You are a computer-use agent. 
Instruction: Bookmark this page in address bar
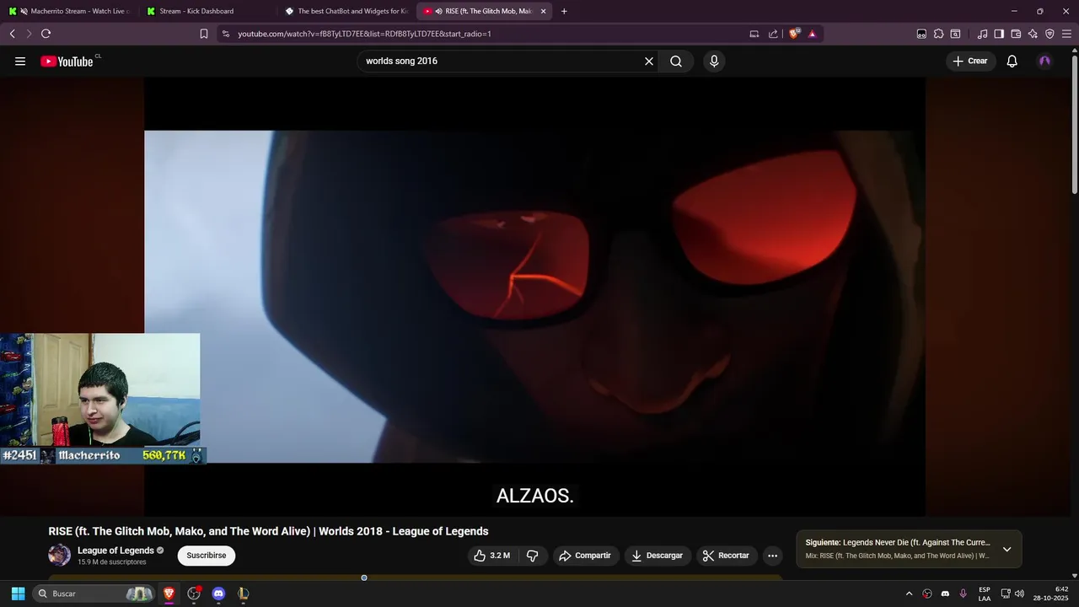204,34
